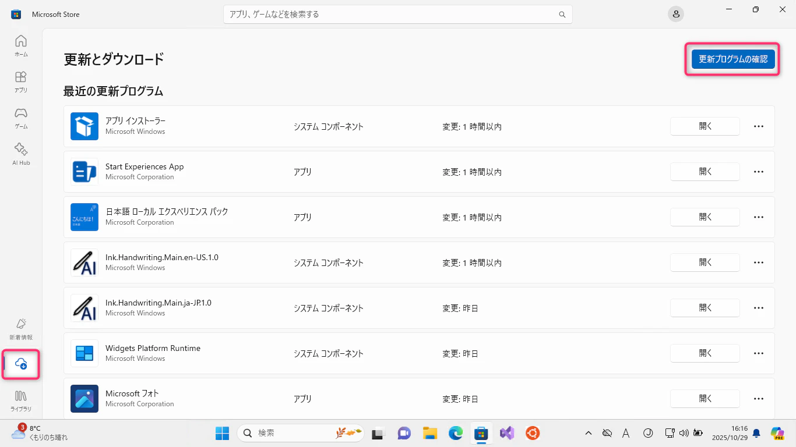Open more options for 日本語 ローカル エクスペリエンス パック

point(759,217)
